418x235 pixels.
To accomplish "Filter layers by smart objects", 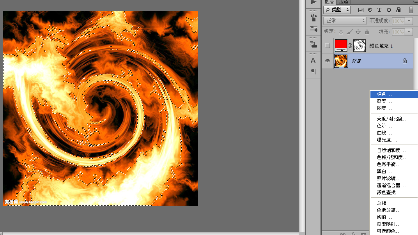I will (398, 10).
